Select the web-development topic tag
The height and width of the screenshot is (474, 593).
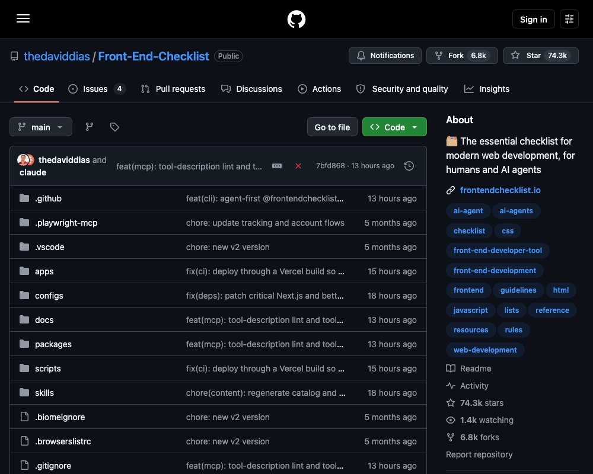point(485,350)
